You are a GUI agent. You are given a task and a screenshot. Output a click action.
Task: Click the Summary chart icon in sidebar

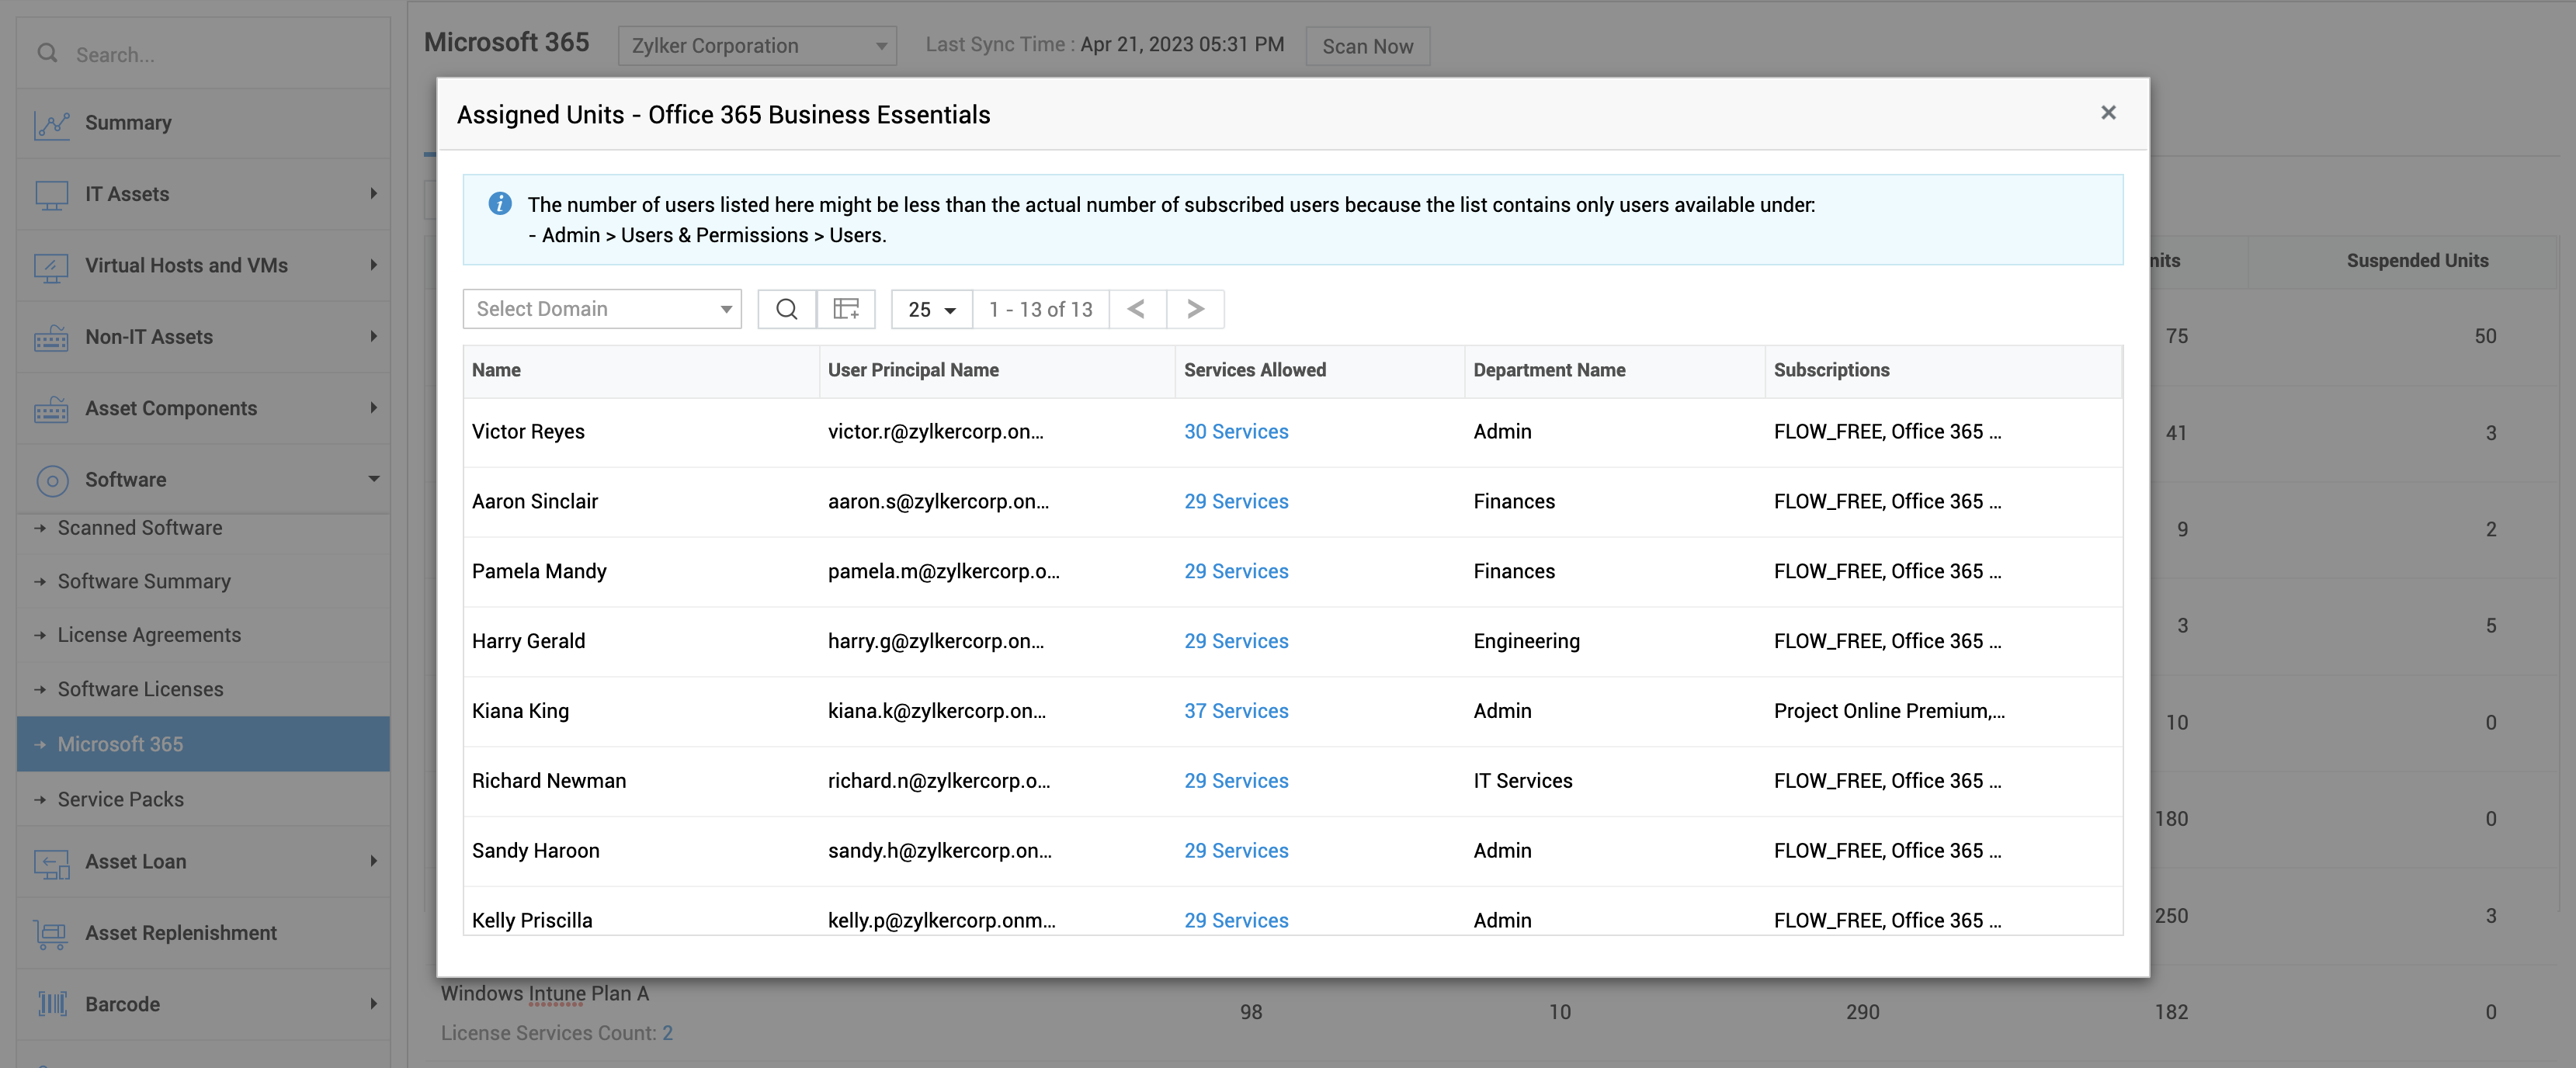pyautogui.click(x=52, y=124)
